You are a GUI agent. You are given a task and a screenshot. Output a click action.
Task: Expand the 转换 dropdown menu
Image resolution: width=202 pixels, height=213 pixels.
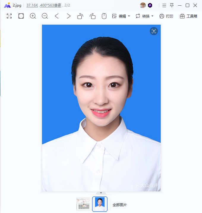tap(145, 16)
